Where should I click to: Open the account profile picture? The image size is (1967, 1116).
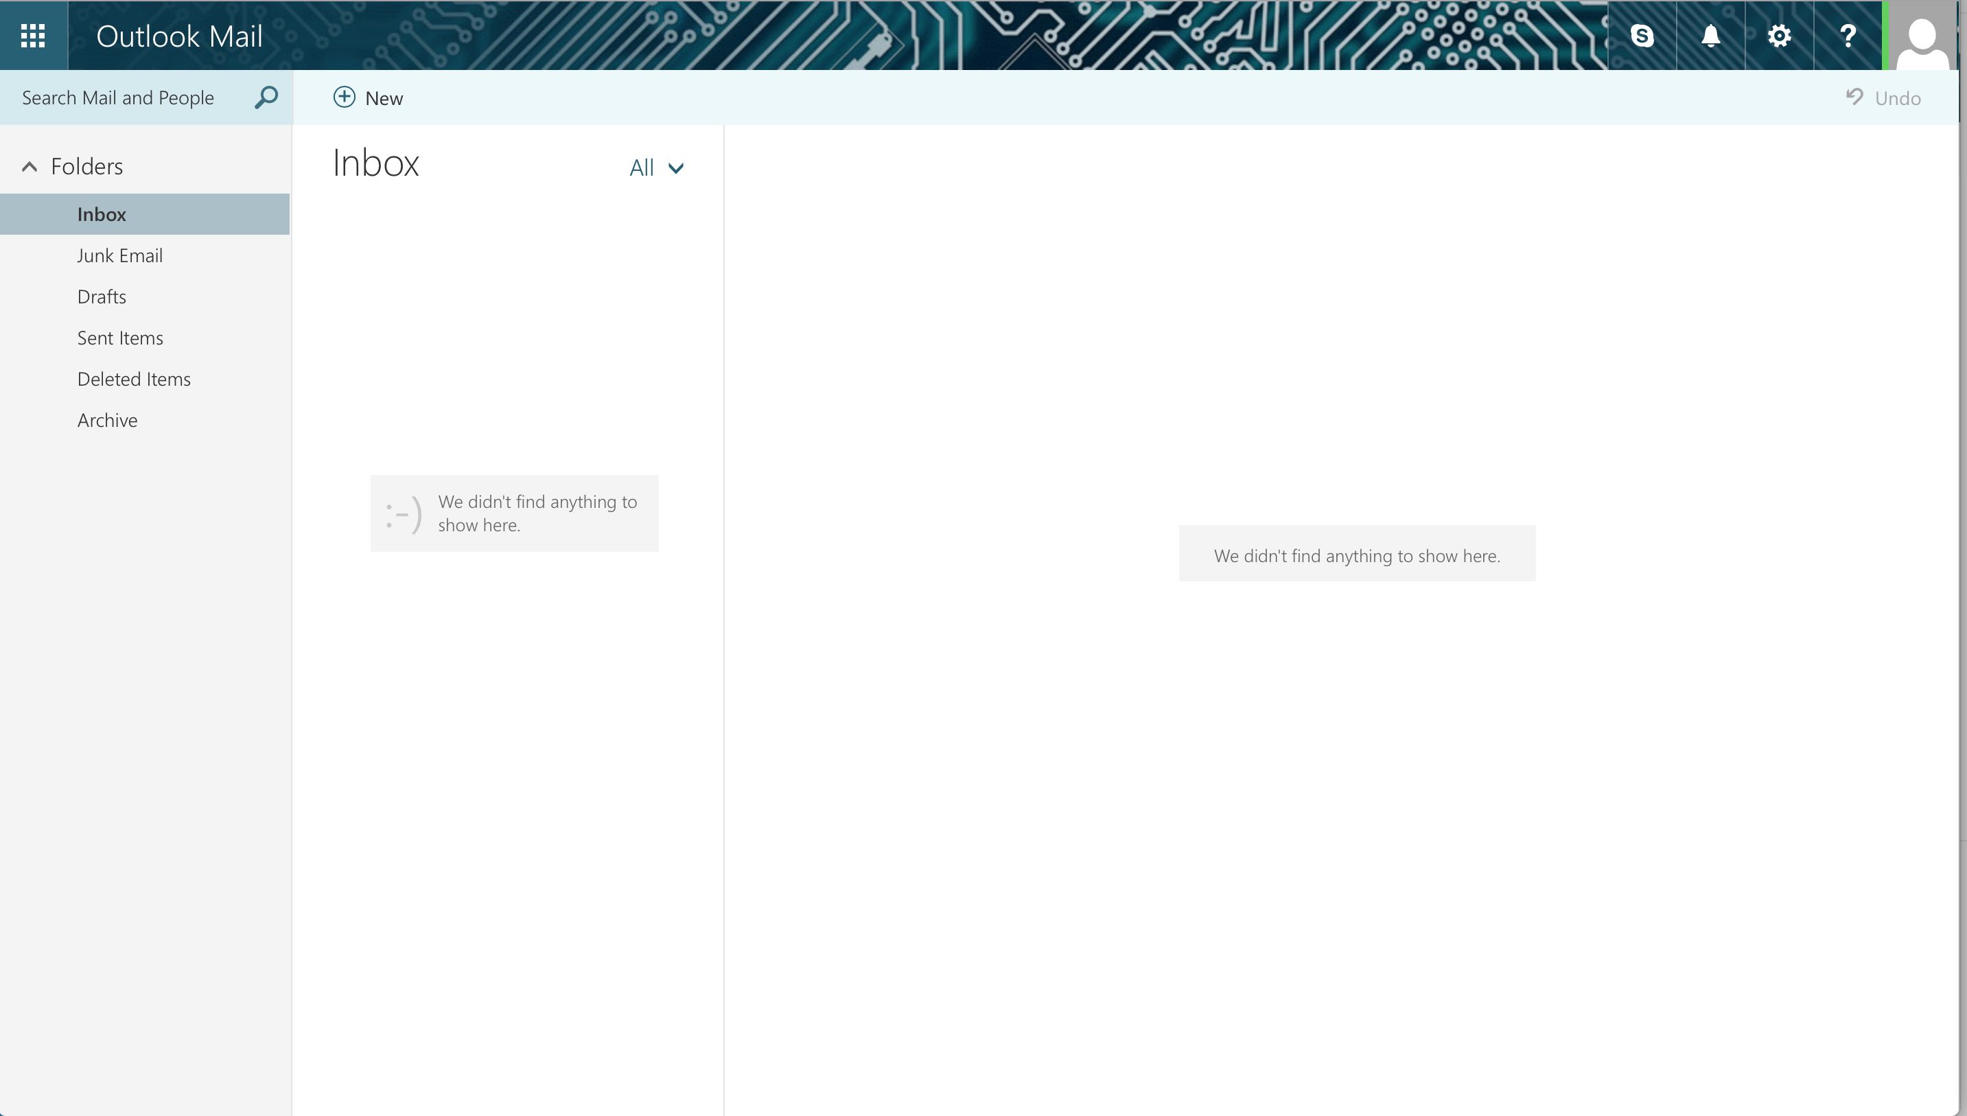click(x=1922, y=35)
